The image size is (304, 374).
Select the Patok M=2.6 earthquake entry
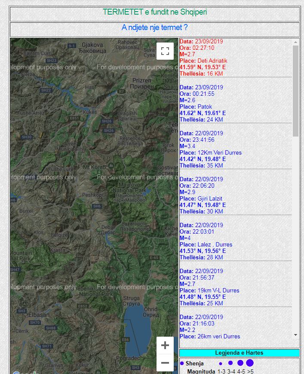[203, 103]
